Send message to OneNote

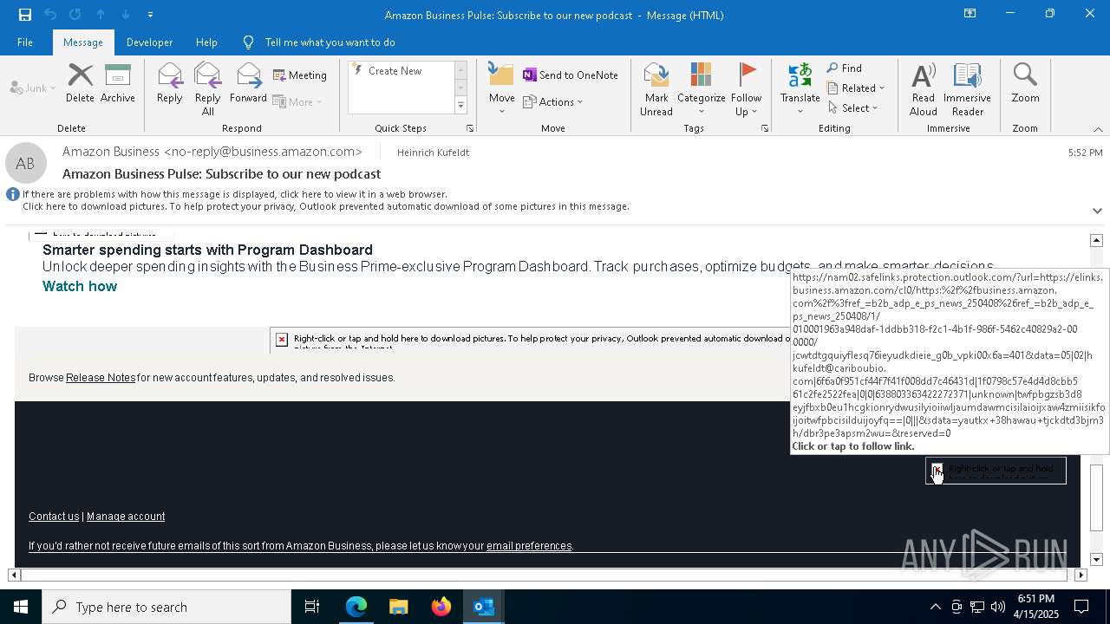[x=571, y=75]
